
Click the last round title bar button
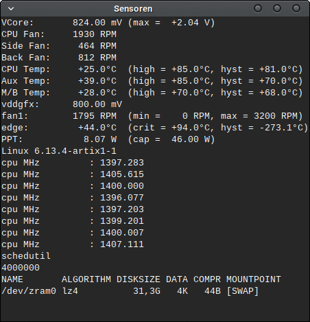[x=296, y=8]
